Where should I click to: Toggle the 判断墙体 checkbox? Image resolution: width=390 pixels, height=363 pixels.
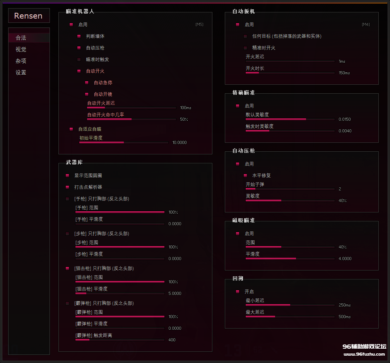[79, 36]
